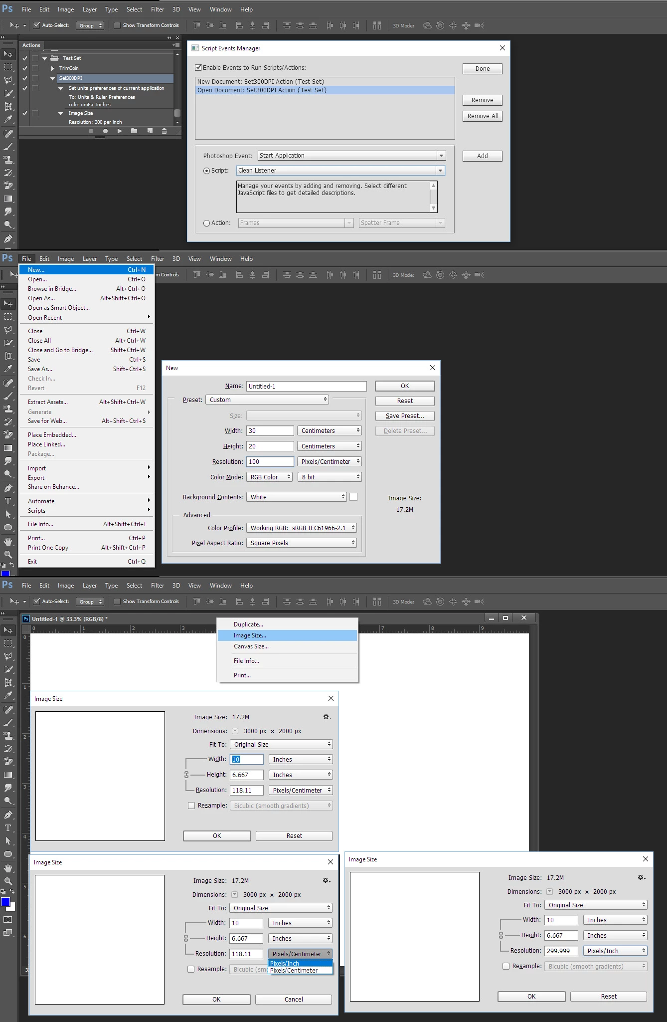
Task: Click the color swatch beside Background Contents in New dialog
Action: pyautogui.click(x=353, y=497)
